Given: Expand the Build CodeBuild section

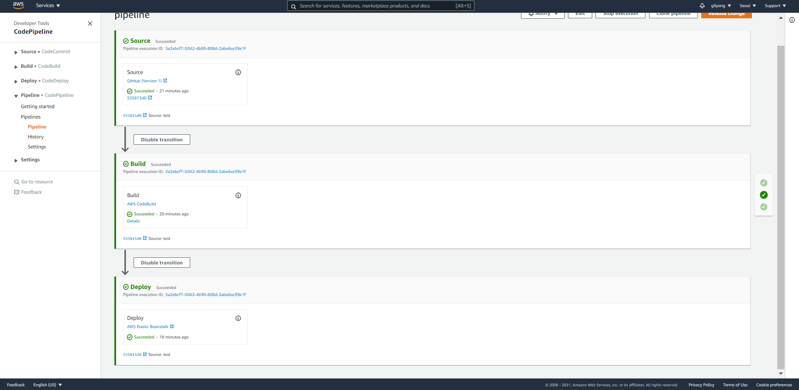Looking at the screenshot, I should (x=16, y=67).
